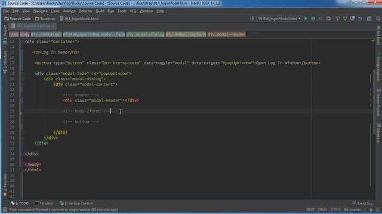Open the Structure tool window on left strip
382x214 pixels.
coord(5,62)
